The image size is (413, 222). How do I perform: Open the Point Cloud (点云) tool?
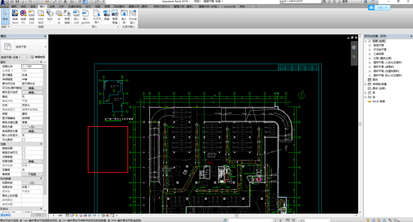(x=59, y=17)
